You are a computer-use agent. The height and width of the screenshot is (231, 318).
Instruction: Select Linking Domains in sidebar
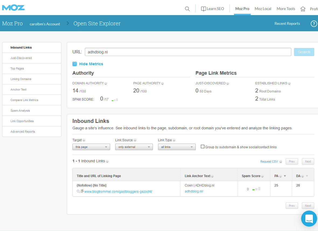[x=32, y=79]
